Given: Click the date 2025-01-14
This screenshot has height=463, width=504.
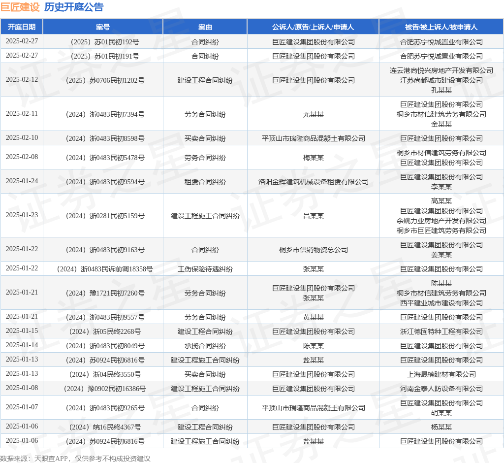Looking at the screenshot, I should pyautogui.click(x=22, y=345).
